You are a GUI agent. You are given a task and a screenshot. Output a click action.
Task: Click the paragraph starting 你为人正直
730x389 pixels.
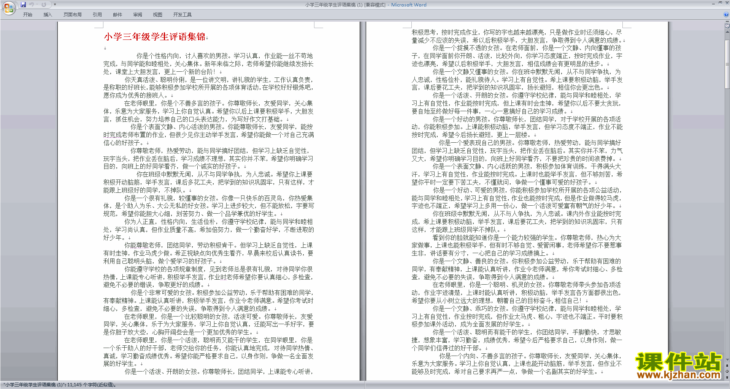(x=208, y=229)
